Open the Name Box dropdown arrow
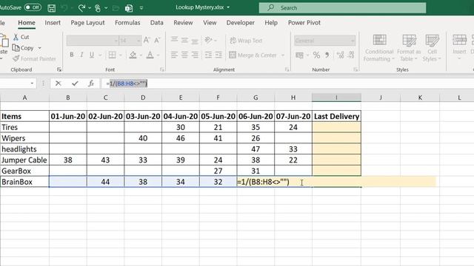Viewport: 474px width, 266px height. 32,83
